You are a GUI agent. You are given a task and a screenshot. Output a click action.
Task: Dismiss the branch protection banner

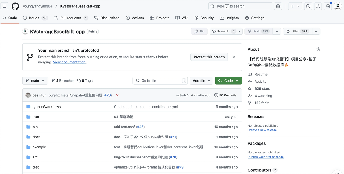coord(234,57)
